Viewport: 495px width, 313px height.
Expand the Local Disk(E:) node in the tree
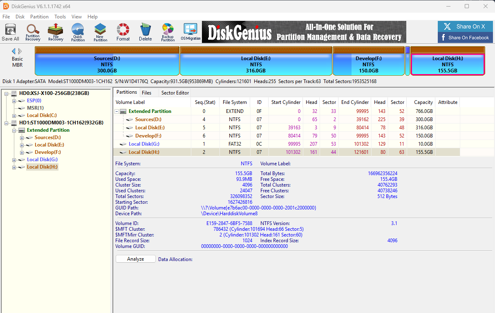tap(22, 145)
